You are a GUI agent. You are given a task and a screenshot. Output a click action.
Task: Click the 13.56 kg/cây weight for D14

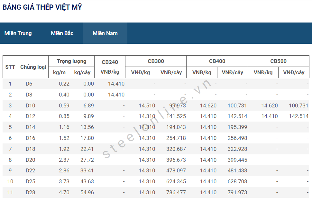[87, 127]
